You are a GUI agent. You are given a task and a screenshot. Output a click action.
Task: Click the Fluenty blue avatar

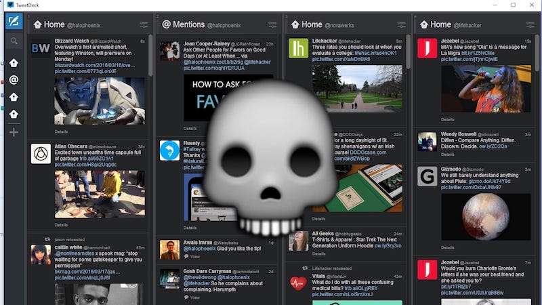coord(170,150)
